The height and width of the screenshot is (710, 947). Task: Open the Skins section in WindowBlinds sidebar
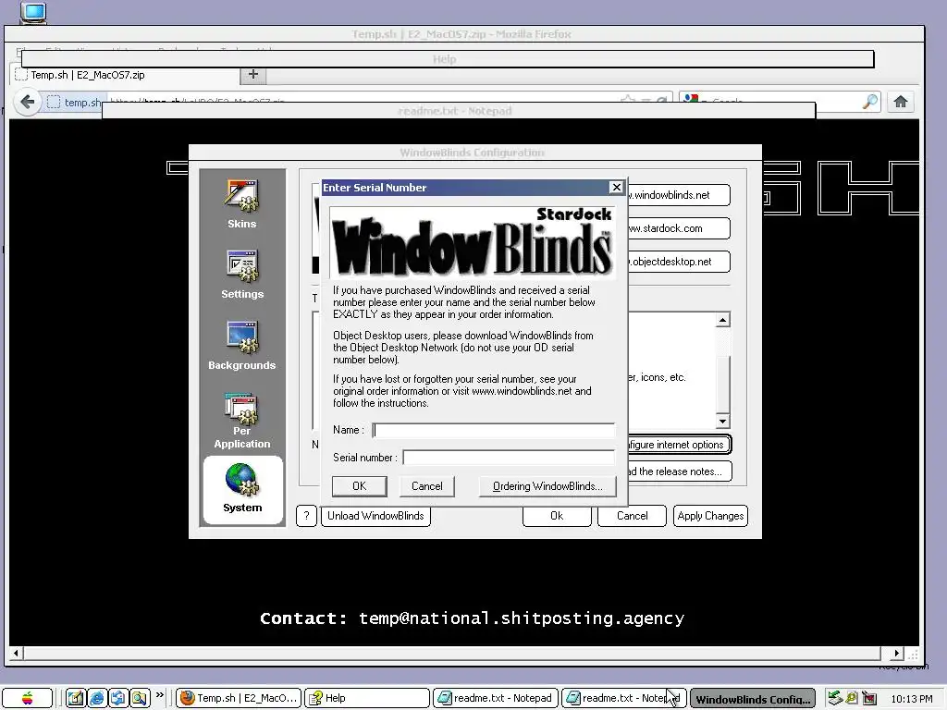point(241,204)
